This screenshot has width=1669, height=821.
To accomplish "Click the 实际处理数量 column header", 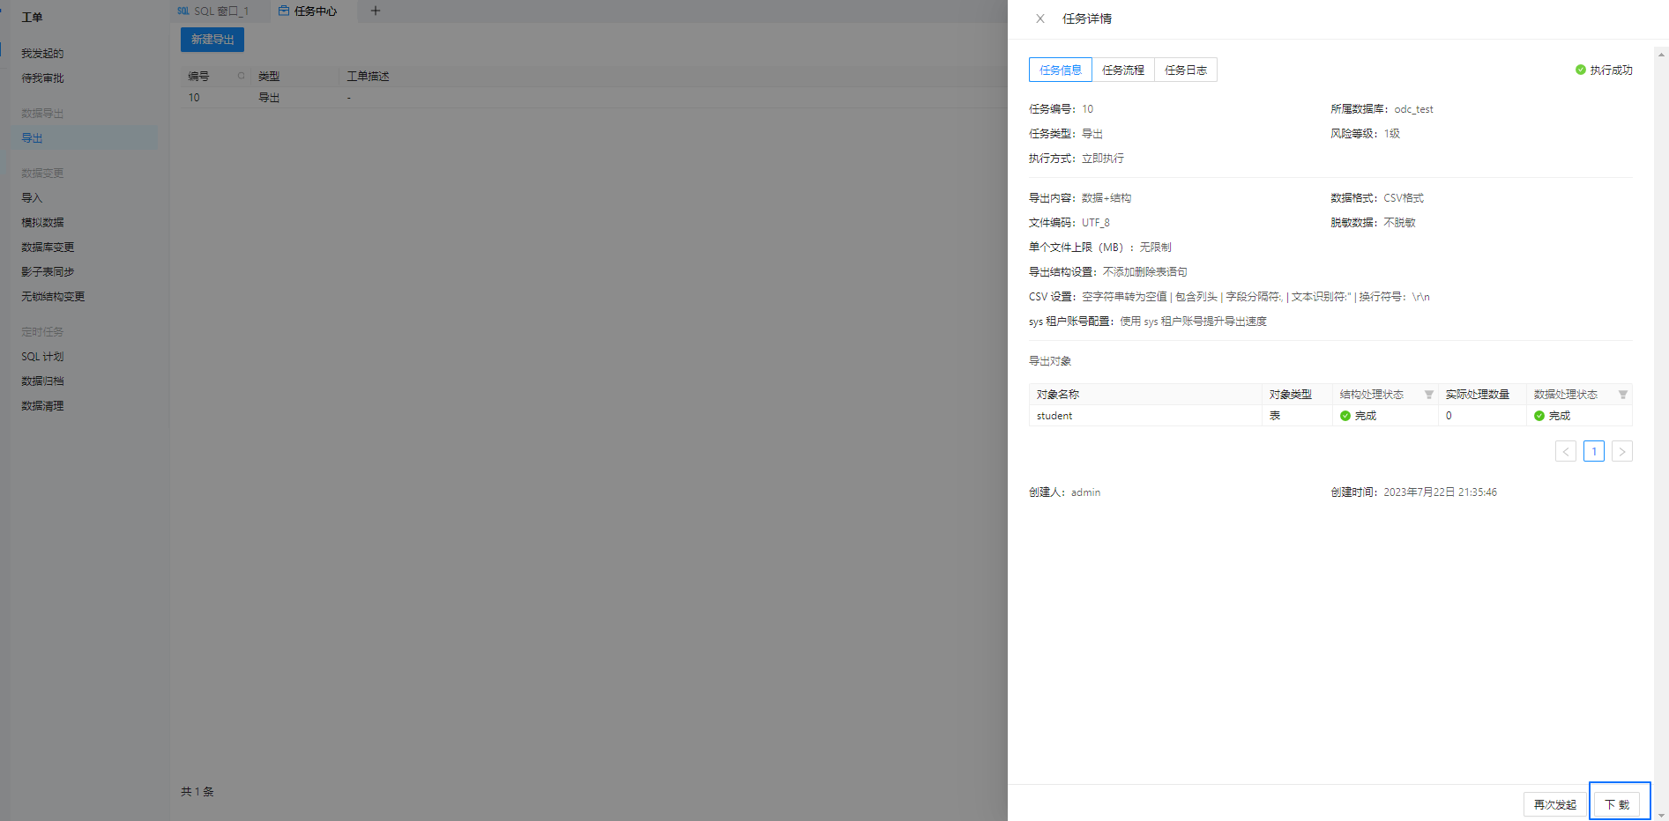I will click(x=1482, y=395).
